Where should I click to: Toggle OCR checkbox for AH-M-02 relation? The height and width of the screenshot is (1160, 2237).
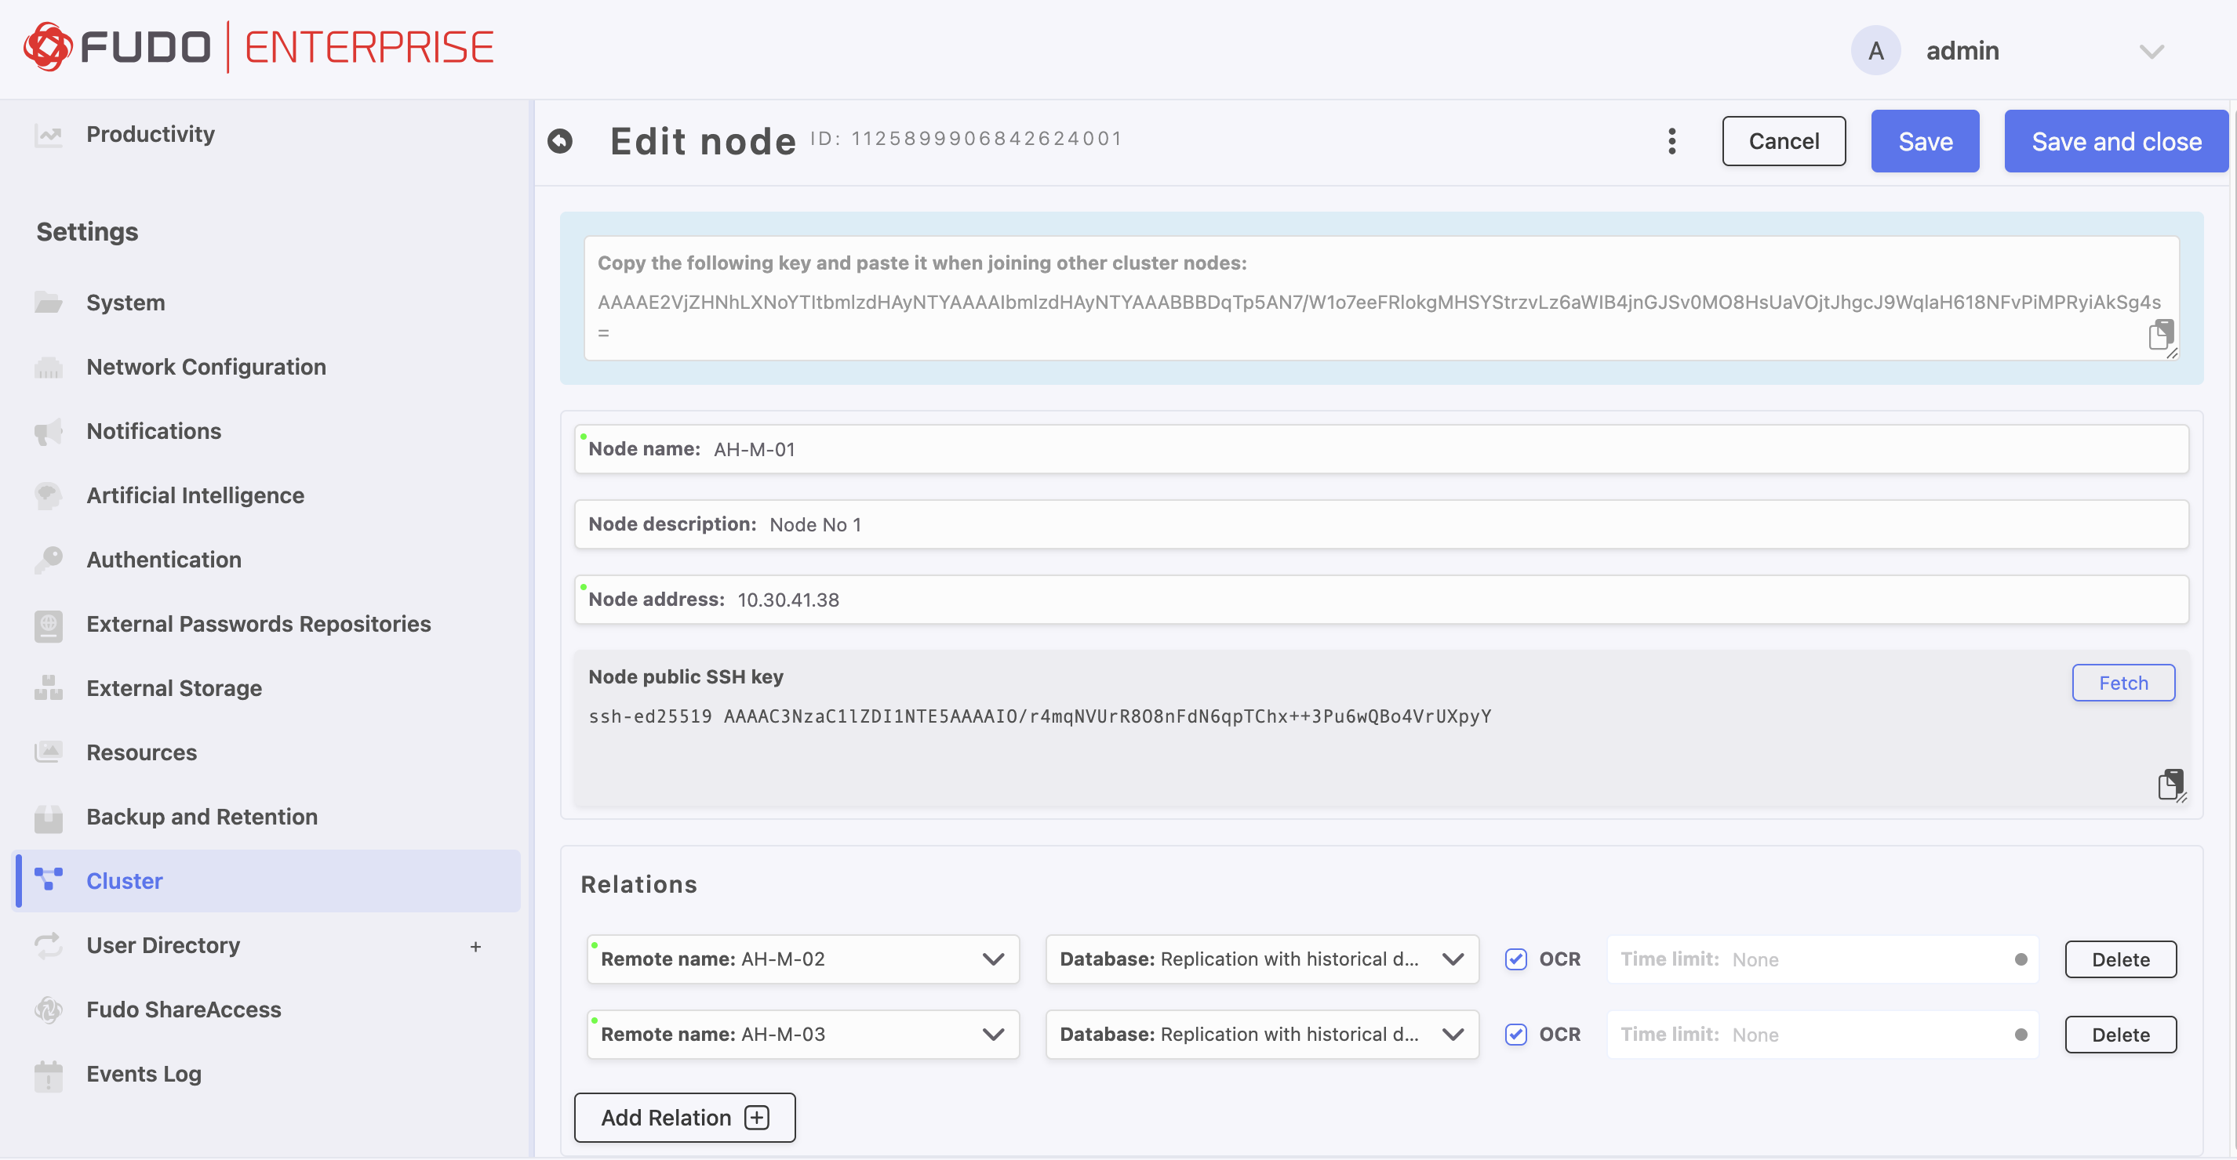pos(1515,959)
